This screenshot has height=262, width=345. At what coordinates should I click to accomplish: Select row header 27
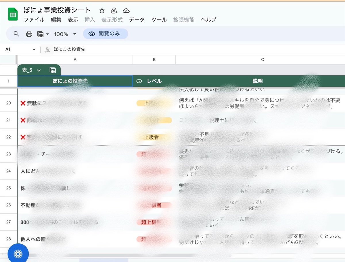click(9, 222)
